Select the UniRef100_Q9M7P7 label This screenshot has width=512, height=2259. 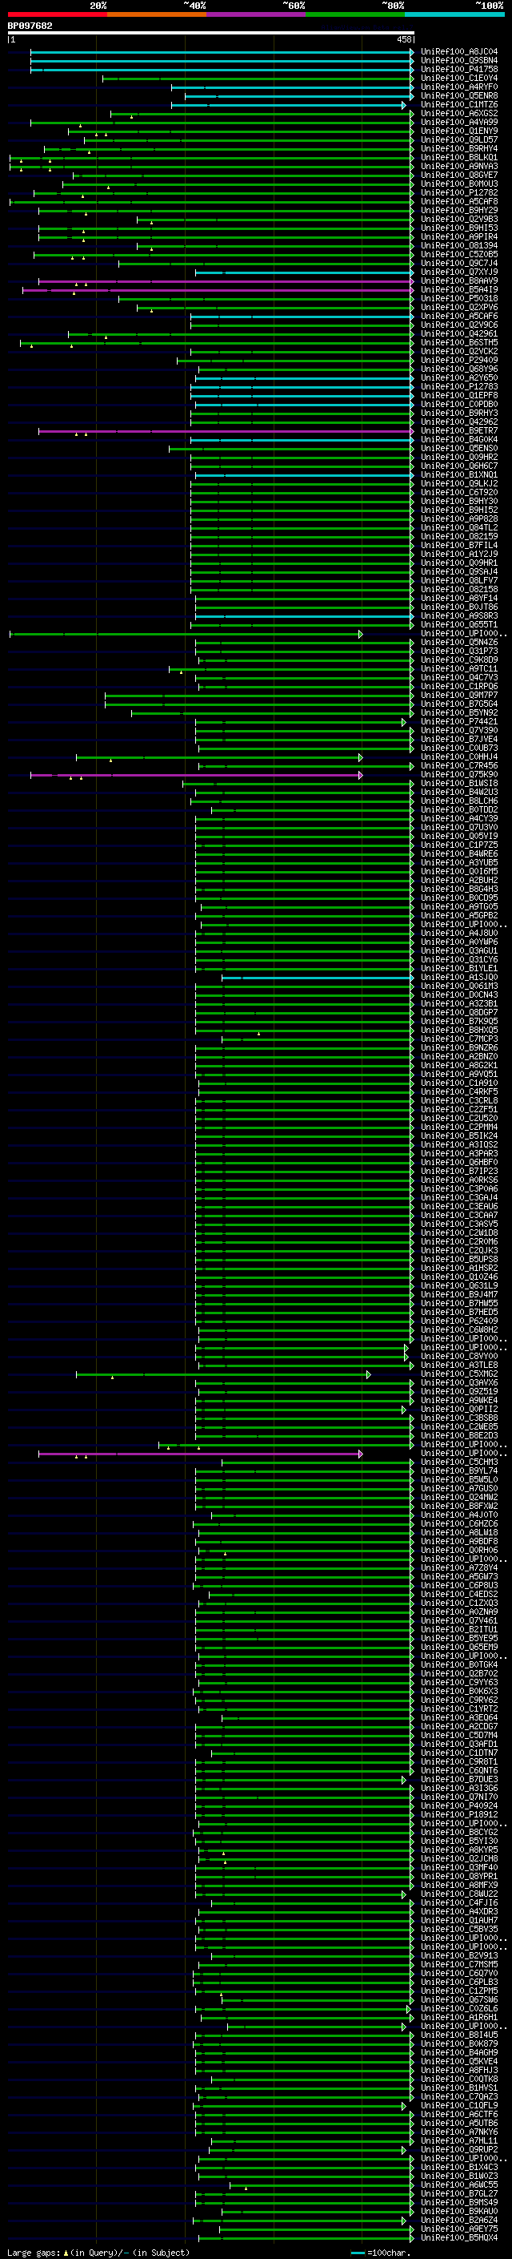pos(459,696)
